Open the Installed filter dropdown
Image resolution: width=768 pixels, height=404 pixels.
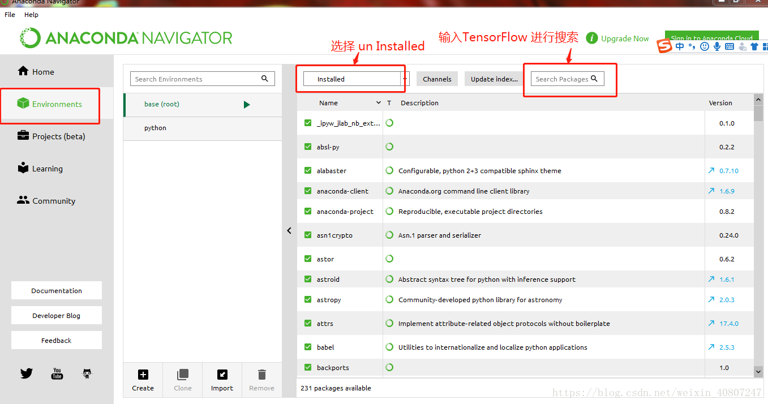[x=356, y=79]
